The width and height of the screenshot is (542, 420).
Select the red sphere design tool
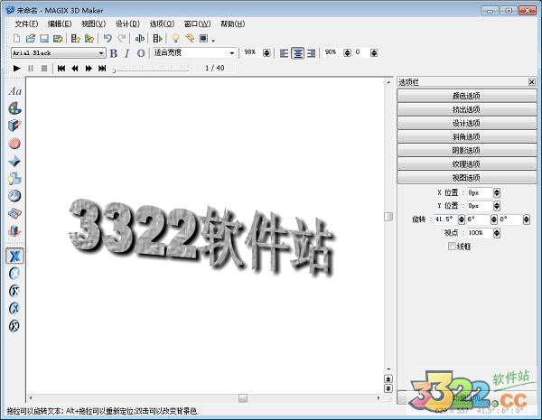[14, 143]
